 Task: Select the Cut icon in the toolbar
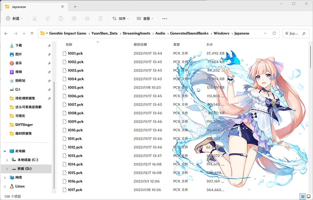coord(35,18)
